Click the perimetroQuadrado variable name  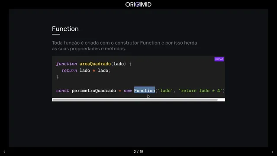[94, 91]
